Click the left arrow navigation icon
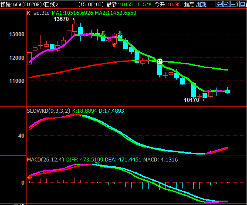The width and height of the screenshot is (247, 205). [219, 4]
